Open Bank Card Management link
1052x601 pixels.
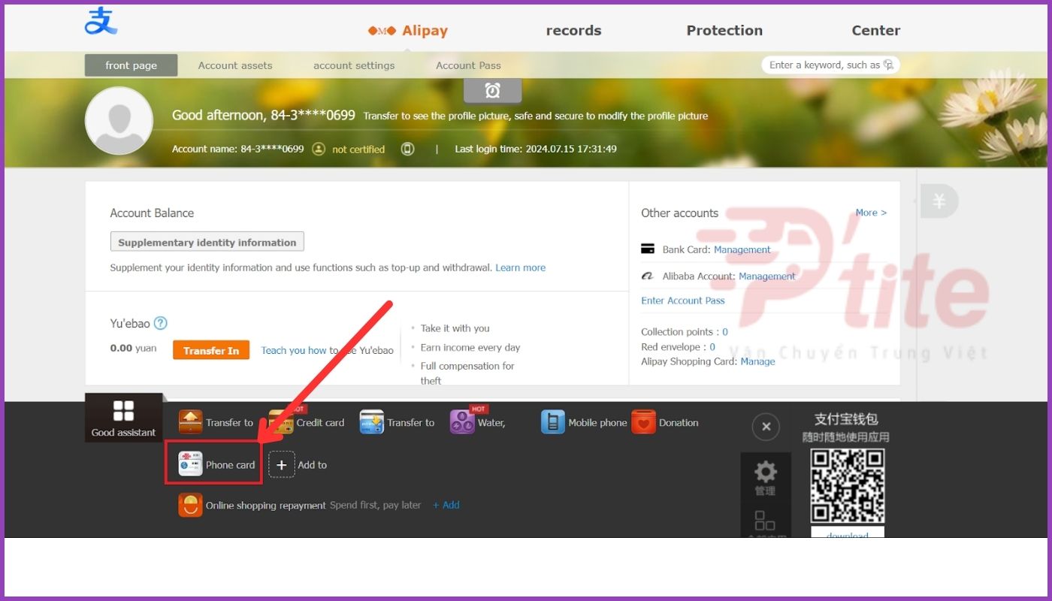coord(742,249)
